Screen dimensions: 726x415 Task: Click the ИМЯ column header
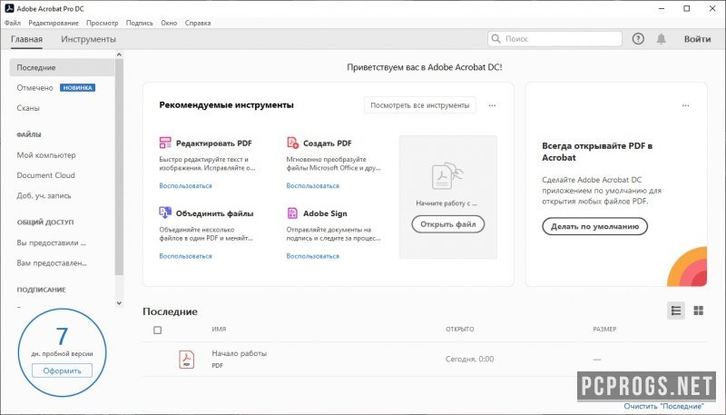[219, 330]
